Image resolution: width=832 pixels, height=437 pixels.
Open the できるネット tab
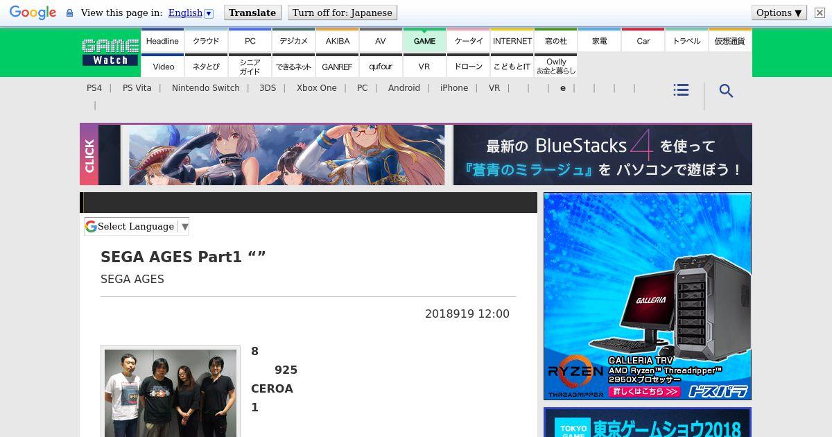[294, 67]
